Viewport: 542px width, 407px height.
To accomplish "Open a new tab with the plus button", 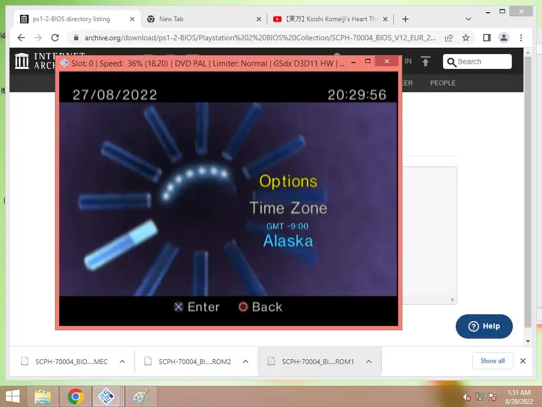I will (x=405, y=19).
